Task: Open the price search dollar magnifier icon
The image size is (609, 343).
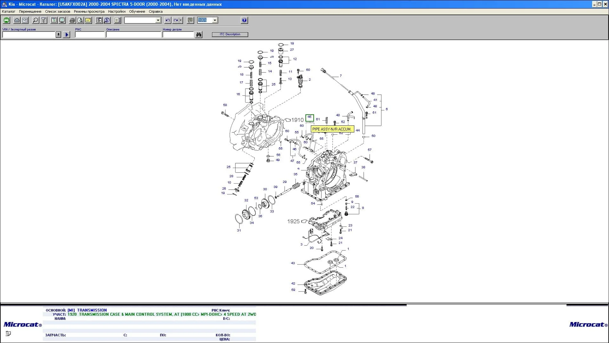Action: pyautogui.click(x=107, y=20)
